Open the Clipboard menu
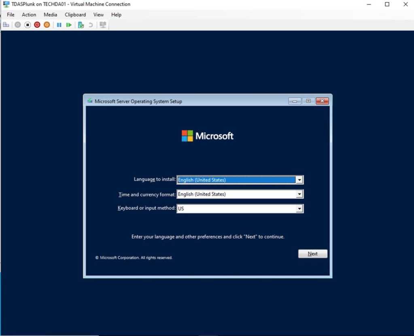Image resolution: width=414 pixels, height=336 pixels. [x=75, y=15]
